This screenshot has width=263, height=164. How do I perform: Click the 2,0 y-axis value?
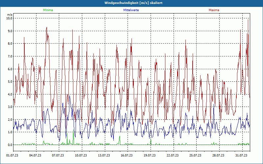(x=10, y=119)
